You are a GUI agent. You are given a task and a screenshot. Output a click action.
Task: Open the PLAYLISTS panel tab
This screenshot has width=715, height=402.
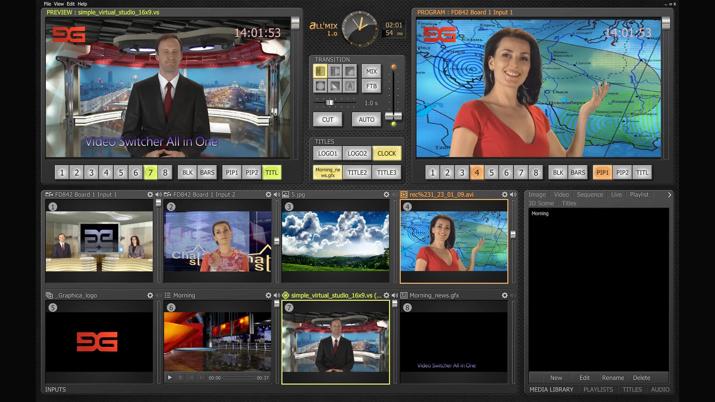598,389
